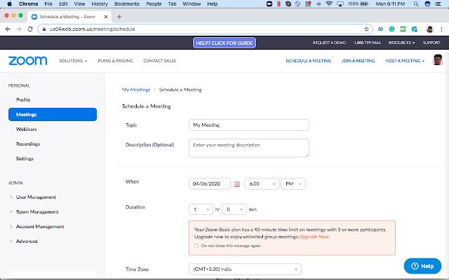Screen dimensions: 449x280
Task: Tick 'Do not show this message again'
Action: click(x=196, y=246)
